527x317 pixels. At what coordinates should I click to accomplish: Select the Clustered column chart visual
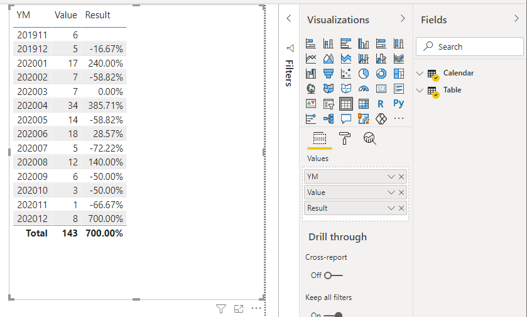click(363, 43)
